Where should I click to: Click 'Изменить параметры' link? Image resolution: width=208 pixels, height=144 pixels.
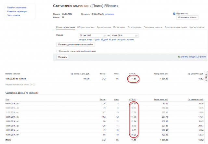click(17, 11)
